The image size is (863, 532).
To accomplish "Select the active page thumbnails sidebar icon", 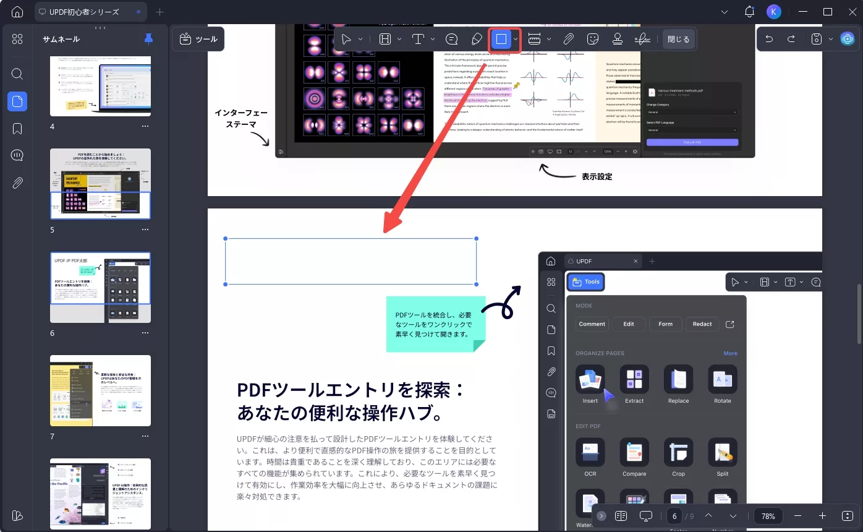I will 17,101.
